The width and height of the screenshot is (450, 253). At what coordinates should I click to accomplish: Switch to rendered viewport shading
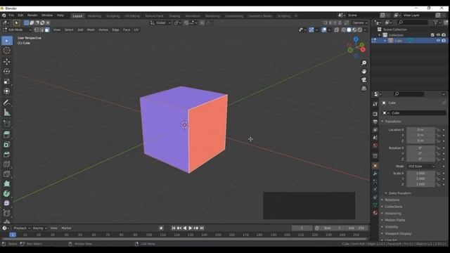(359, 30)
